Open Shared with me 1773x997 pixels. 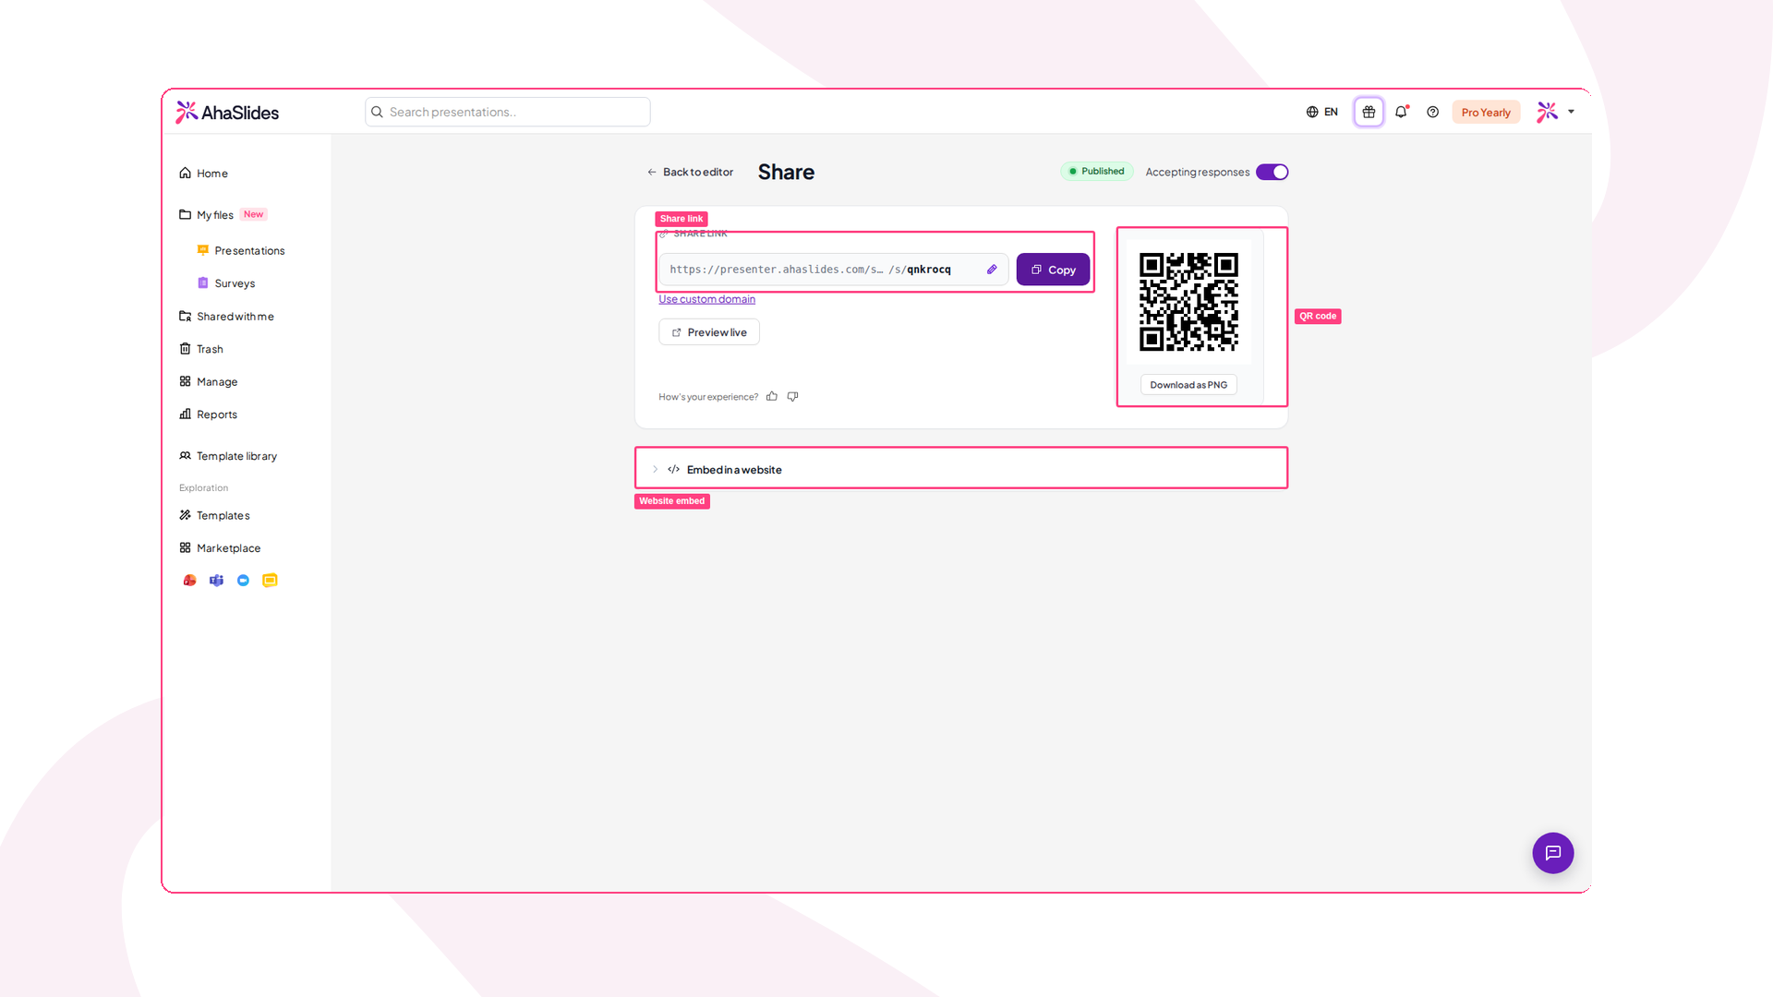(x=226, y=317)
